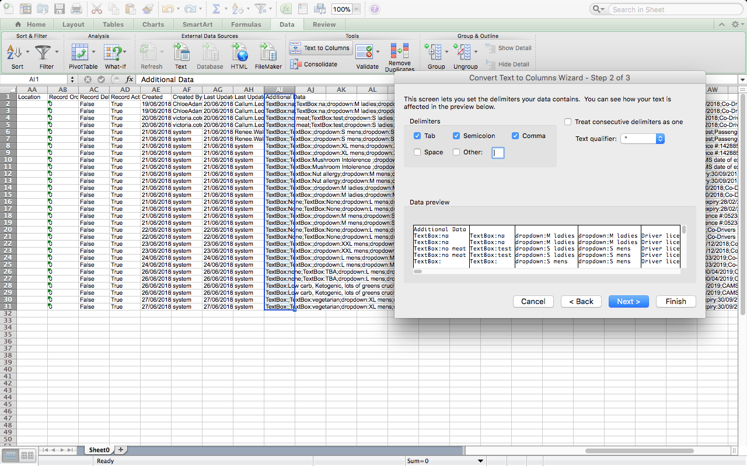Open the Name Box cell reference dropdown
This screenshot has height=466, width=747.
(71, 80)
